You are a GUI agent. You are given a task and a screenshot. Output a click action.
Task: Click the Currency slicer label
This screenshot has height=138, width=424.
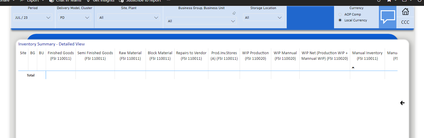(356, 8)
